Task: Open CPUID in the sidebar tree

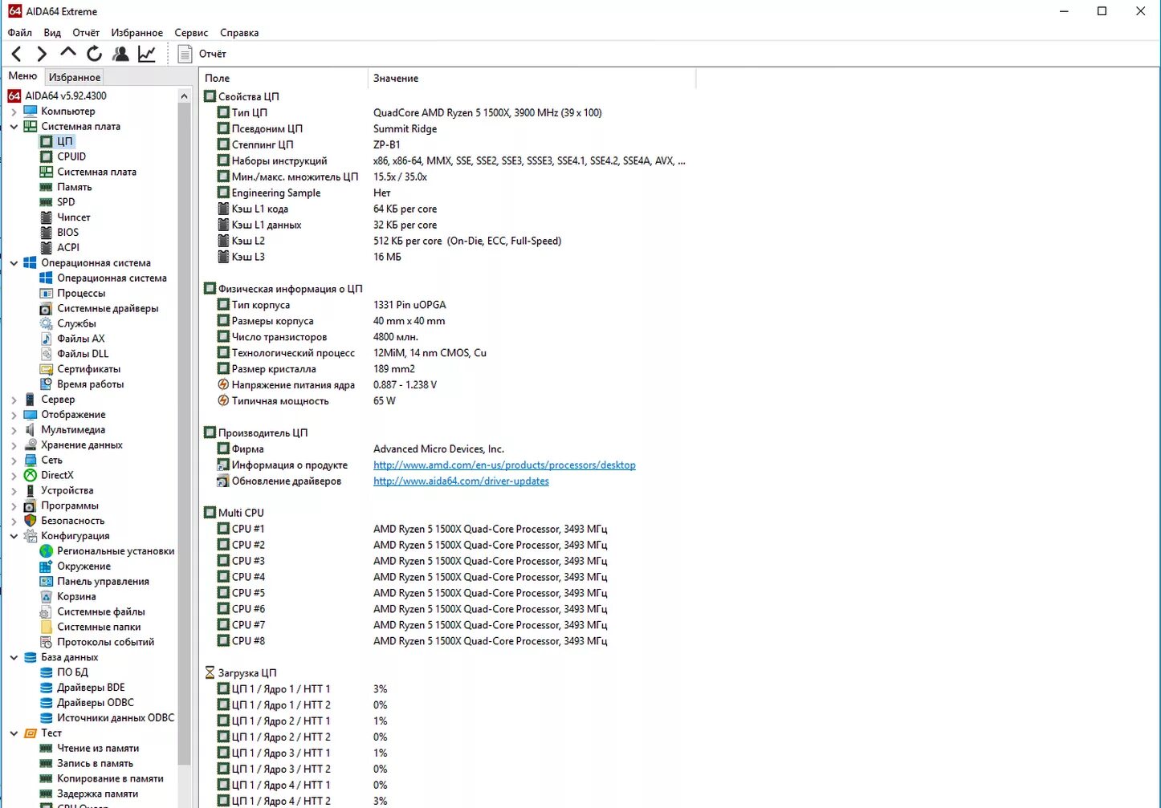Action: click(x=71, y=156)
